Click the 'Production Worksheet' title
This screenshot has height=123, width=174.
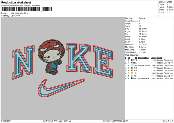pyautogui.click(x=16, y=2)
